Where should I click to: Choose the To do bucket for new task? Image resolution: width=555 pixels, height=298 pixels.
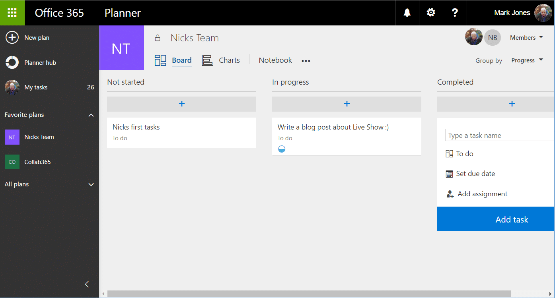[x=465, y=154]
